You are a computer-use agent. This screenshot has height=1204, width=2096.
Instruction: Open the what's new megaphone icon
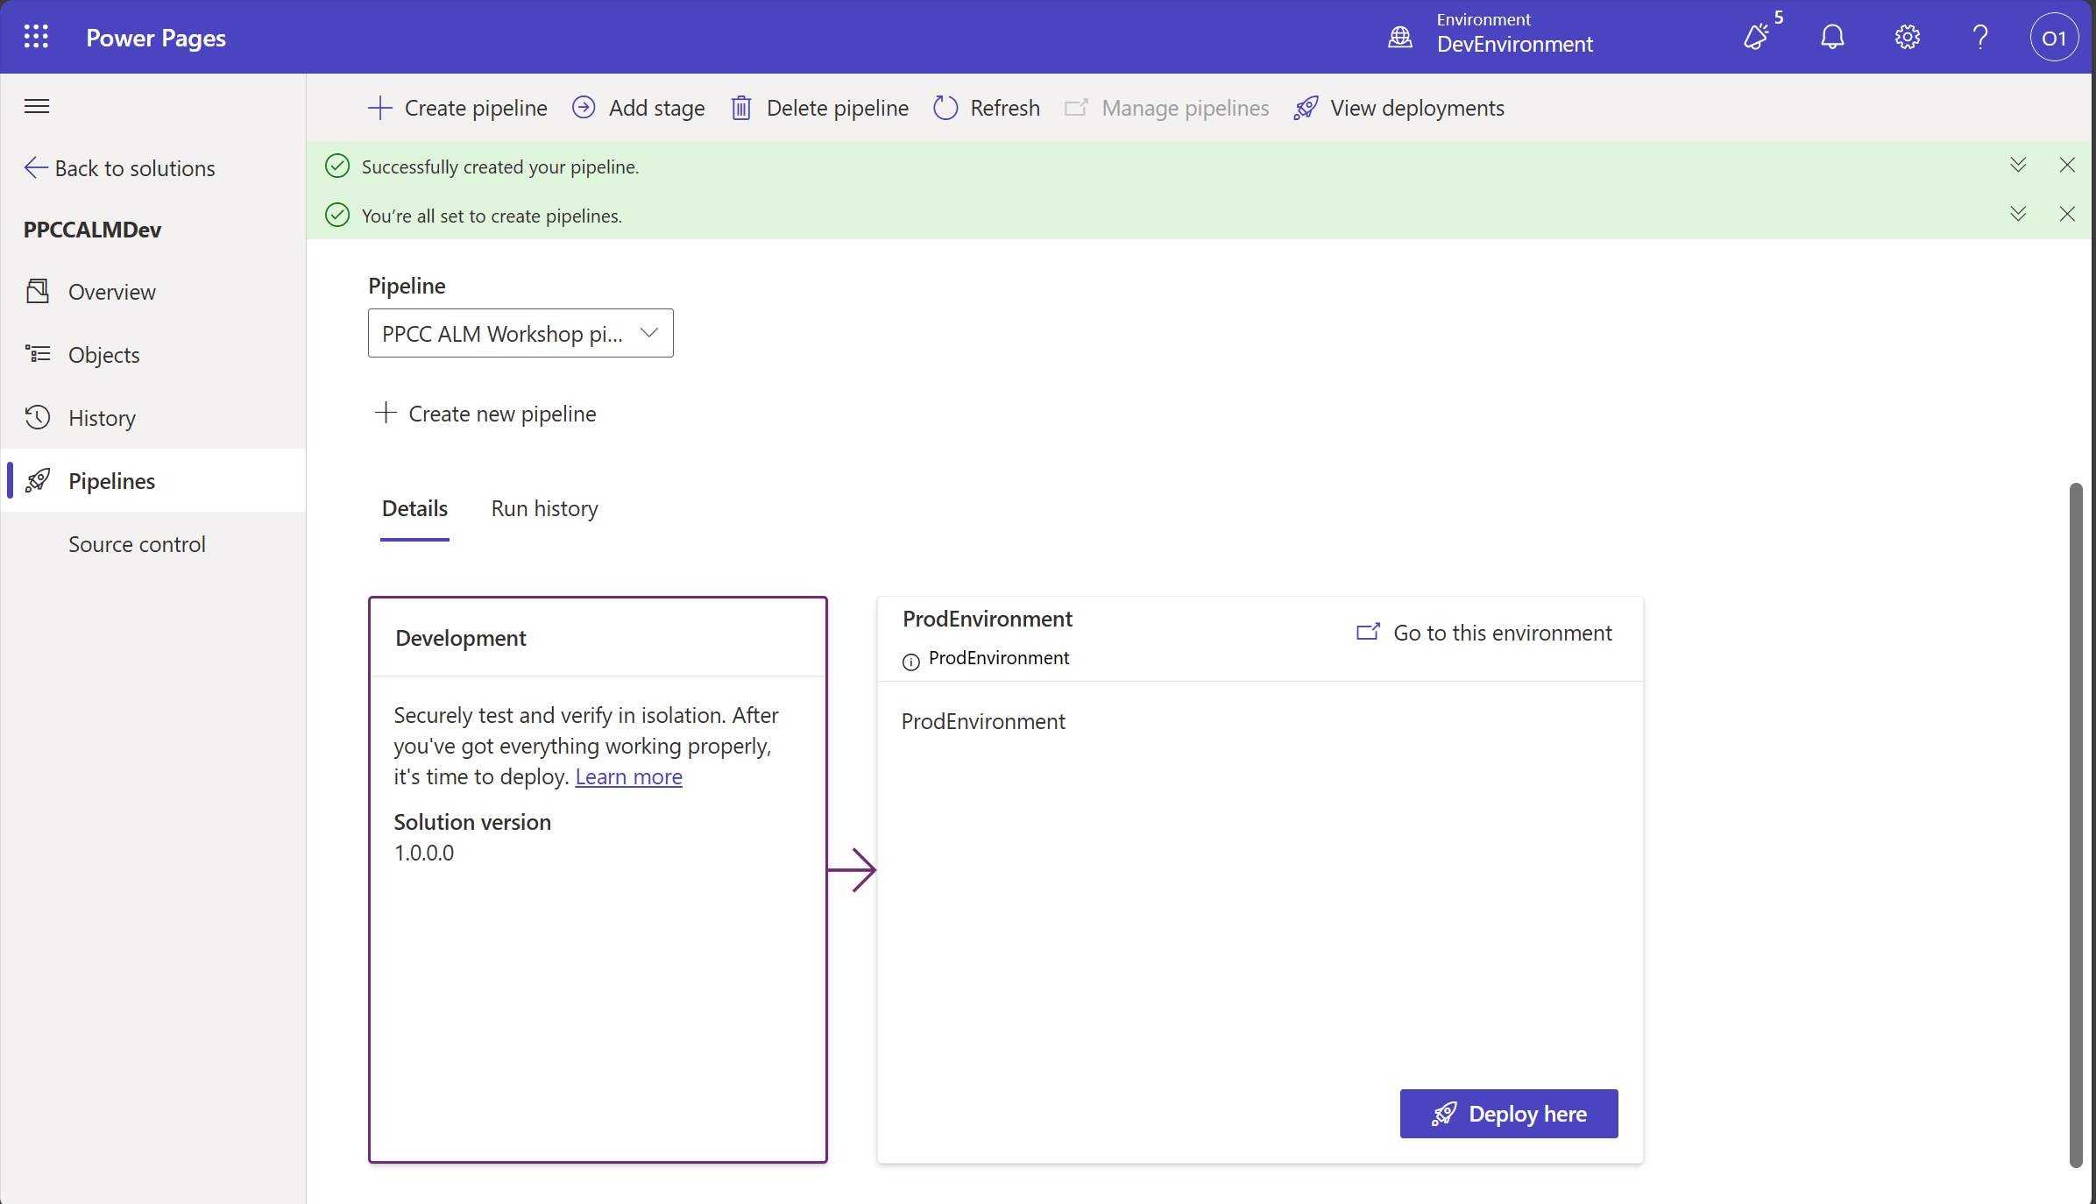tap(1757, 37)
